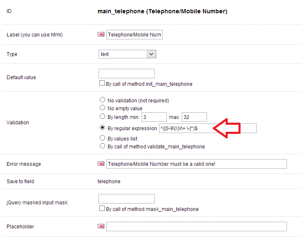Select No validation (not required) option
The width and height of the screenshot is (301, 247).
pos(103,100)
